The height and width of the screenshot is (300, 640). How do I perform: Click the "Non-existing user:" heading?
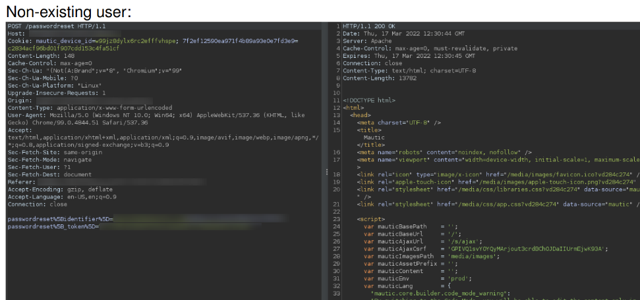coord(69,11)
